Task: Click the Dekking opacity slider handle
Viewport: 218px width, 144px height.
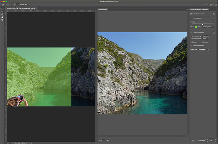Action: pyautogui.click(x=203, y=25)
